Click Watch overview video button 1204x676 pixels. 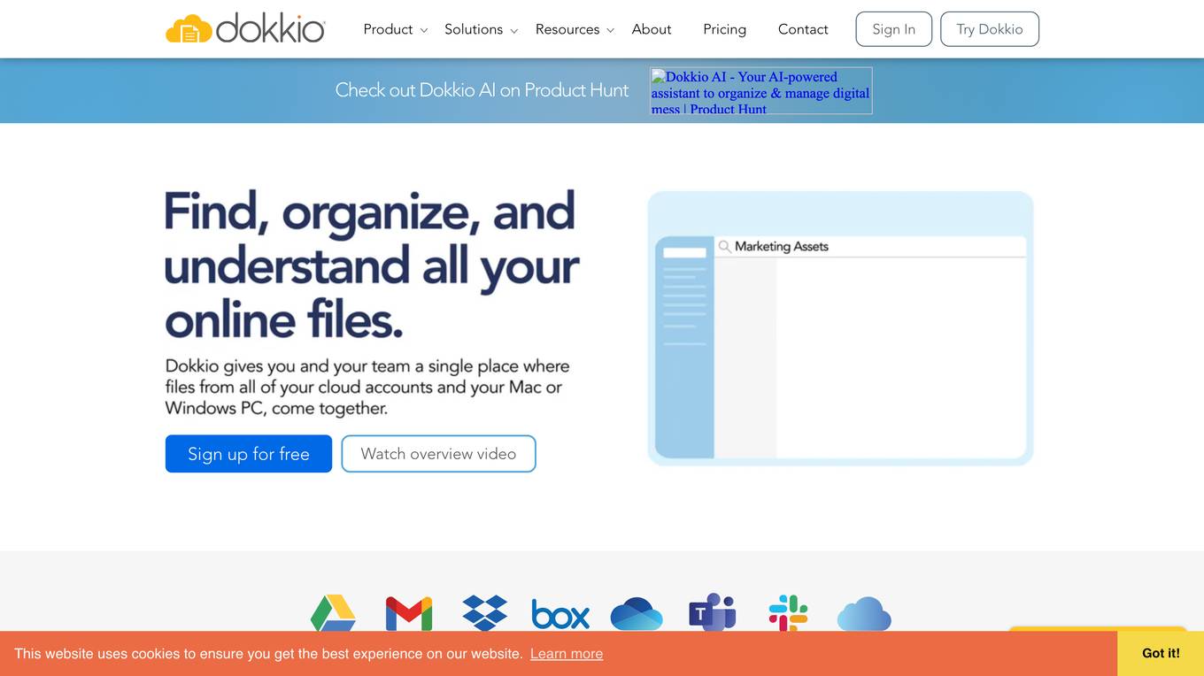(x=438, y=454)
